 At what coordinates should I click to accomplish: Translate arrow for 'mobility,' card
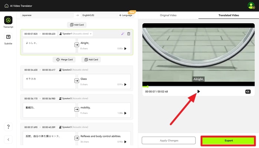click(x=77, y=109)
